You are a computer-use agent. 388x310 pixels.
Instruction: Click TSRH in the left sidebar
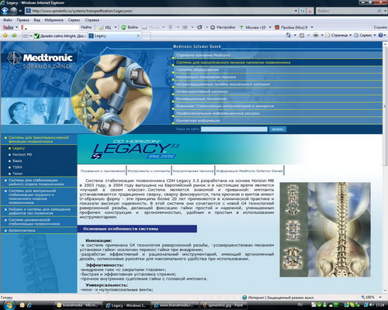[x=17, y=167]
